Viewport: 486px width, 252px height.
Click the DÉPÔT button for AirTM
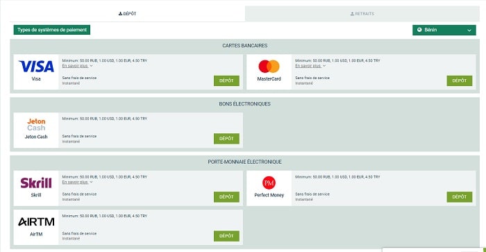pyautogui.click(x=226, y=236)
